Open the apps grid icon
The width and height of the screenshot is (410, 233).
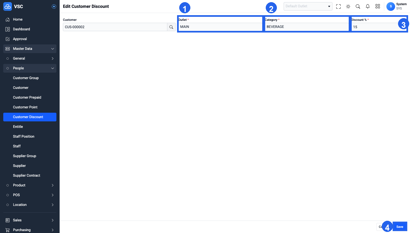tap(377, 7)
